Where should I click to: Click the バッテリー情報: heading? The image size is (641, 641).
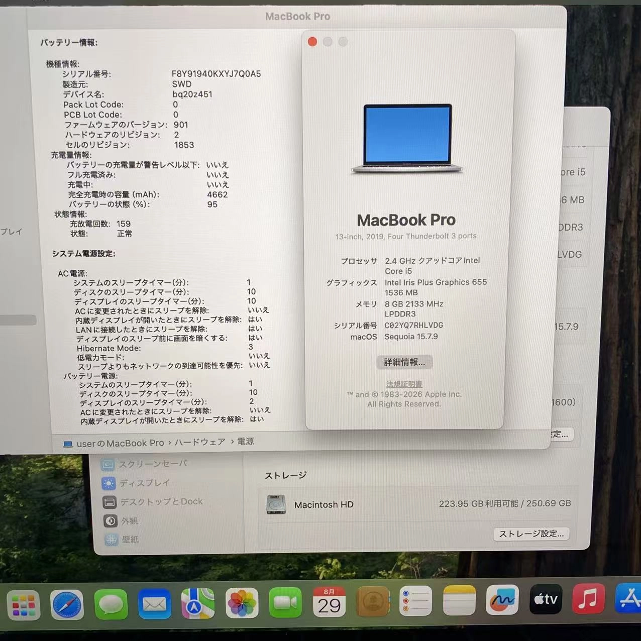click(69, 43)
